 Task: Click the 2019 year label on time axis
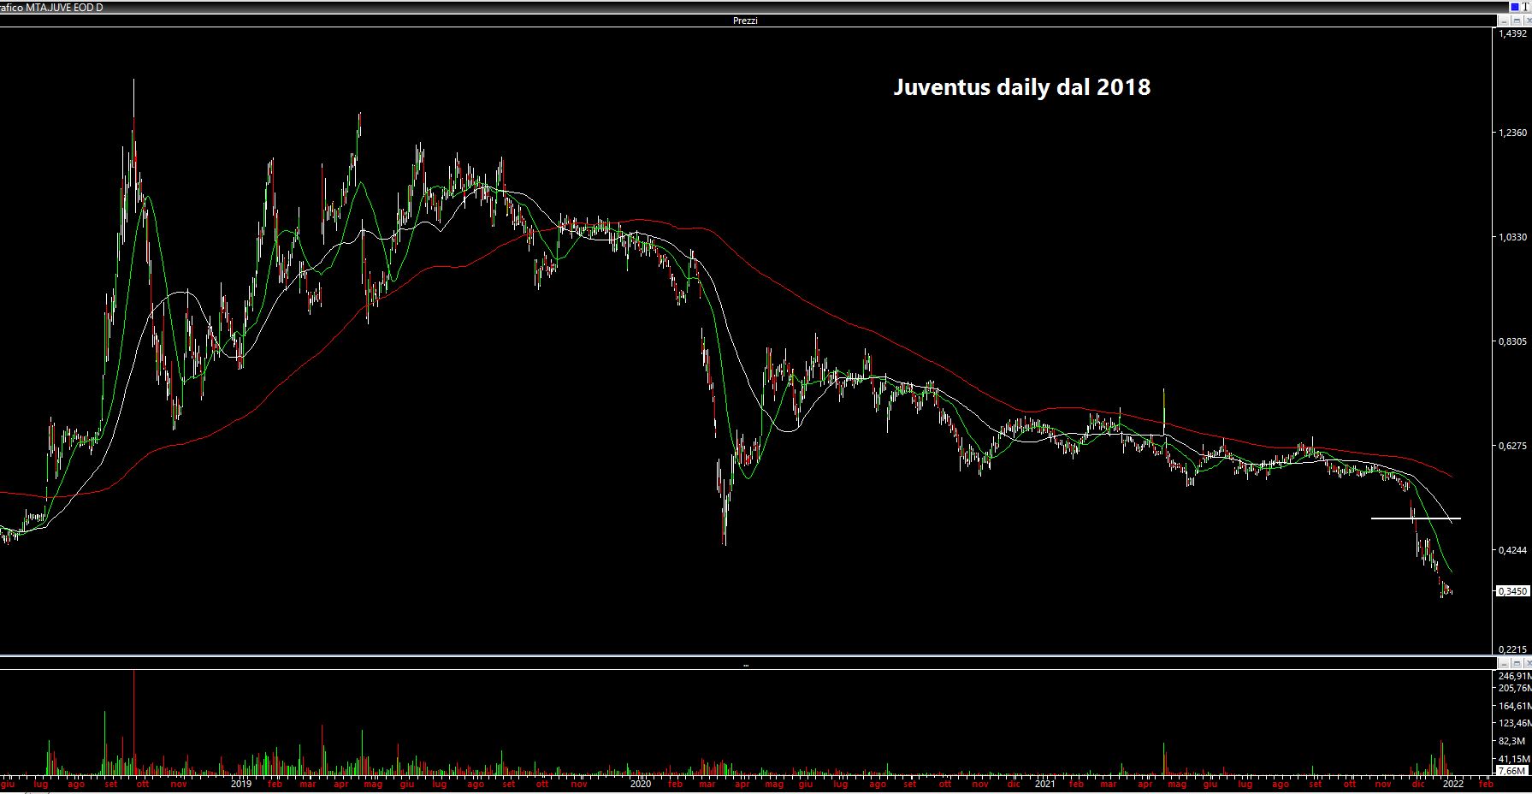[x=241, y=784]
